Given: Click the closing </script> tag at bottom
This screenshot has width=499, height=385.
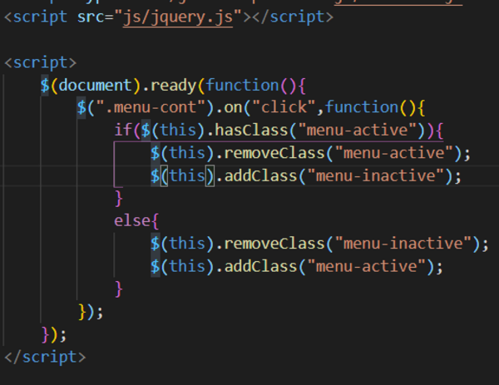Looking at the screenshot, I should [x=45, y=357].
